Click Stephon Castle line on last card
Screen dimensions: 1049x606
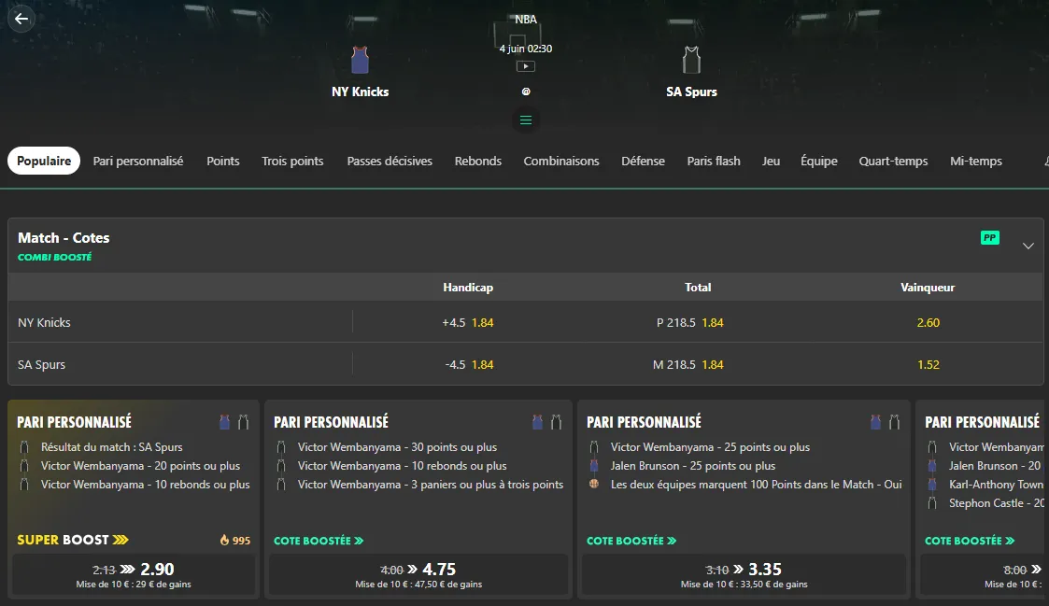click(x=996, y=503)
